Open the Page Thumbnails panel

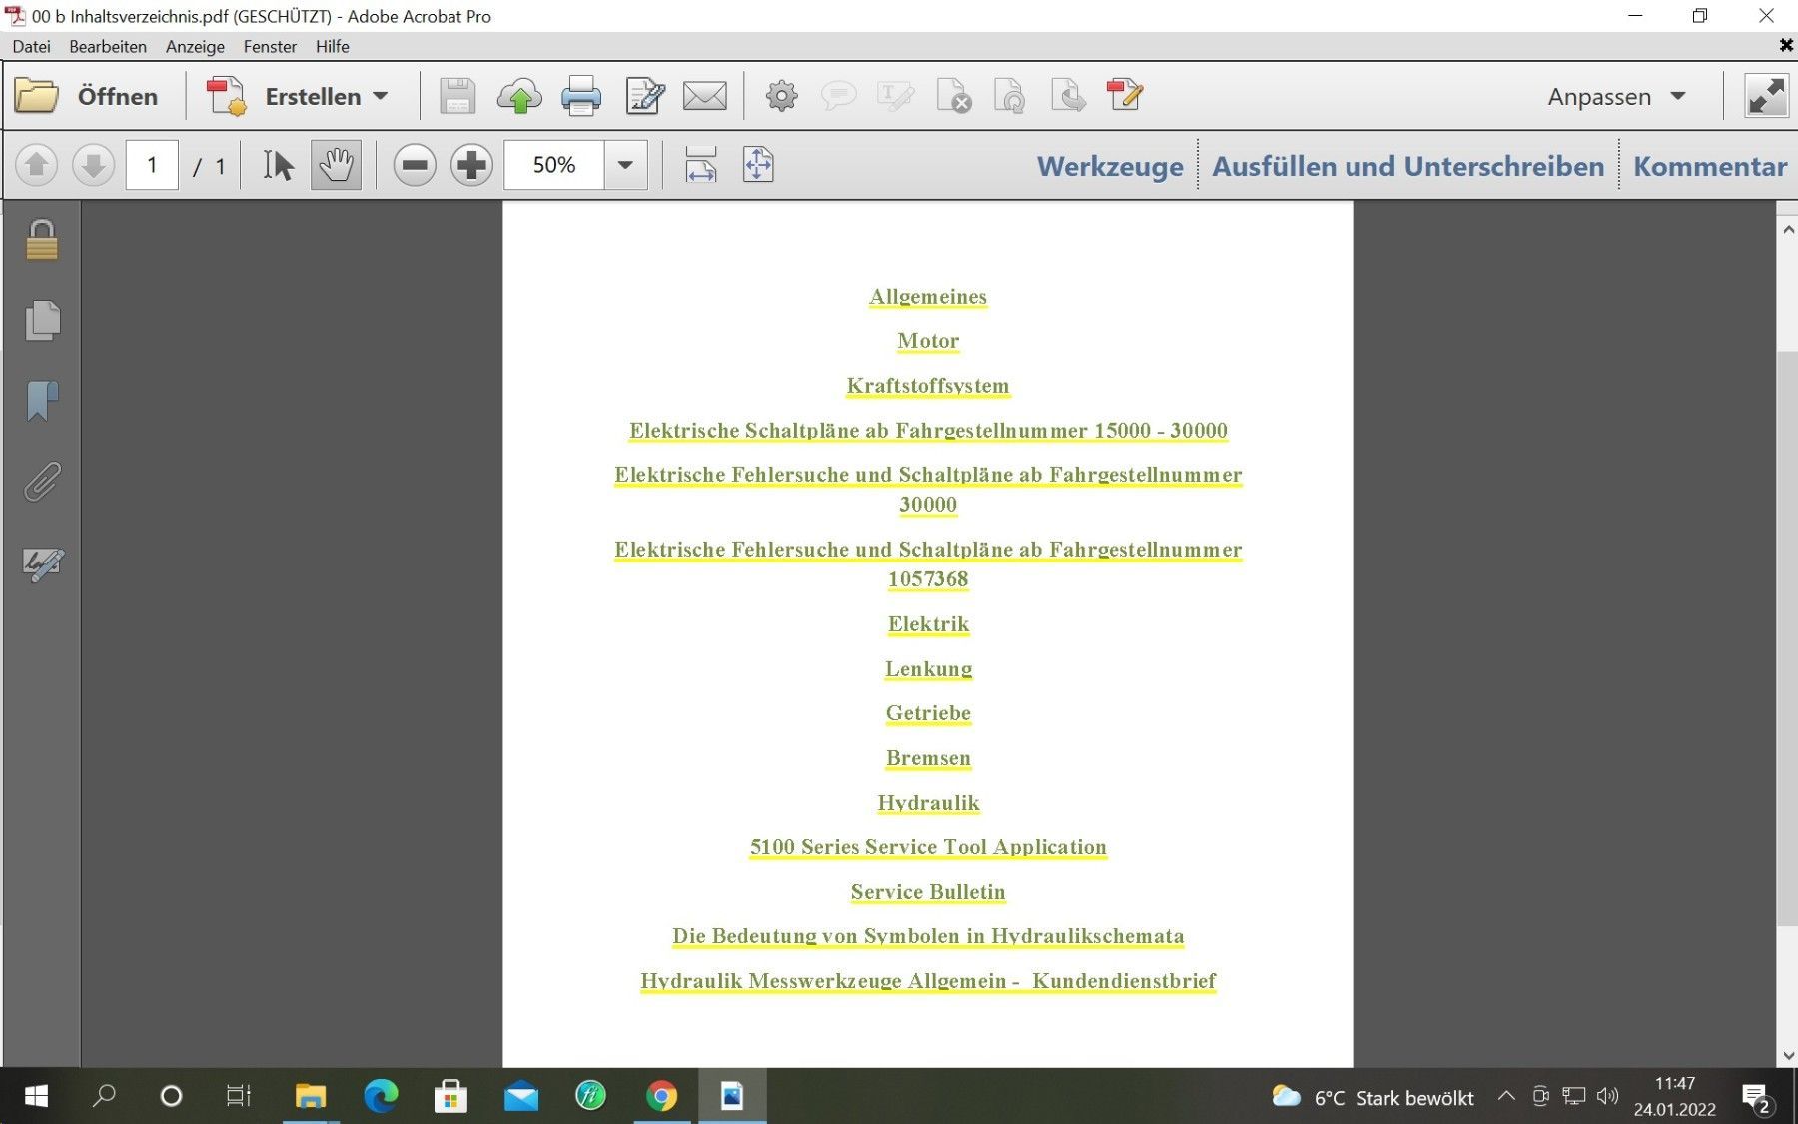coord(42,321)
